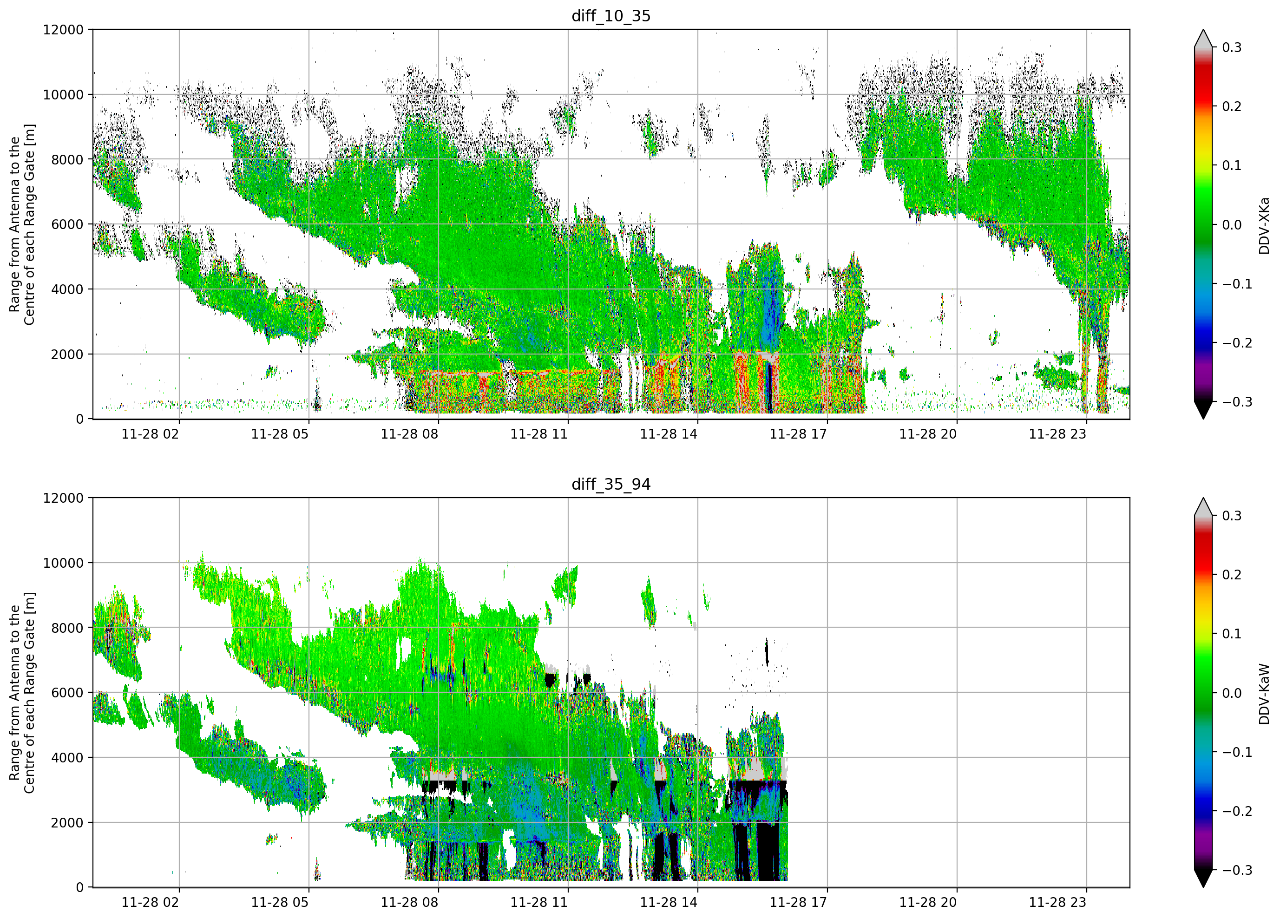Pick the 11-28 11 tick under diff_35_94
This screenshot has width=1280, height=919.
coord(539,903)
